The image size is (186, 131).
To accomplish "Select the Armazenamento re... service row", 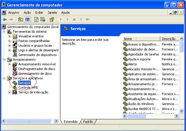I will (x=151, y=89).
